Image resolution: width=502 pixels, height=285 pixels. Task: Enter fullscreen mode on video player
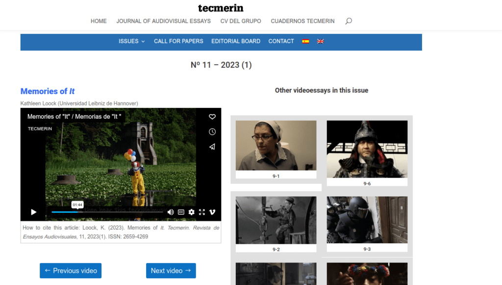click(x=201, y=212)
